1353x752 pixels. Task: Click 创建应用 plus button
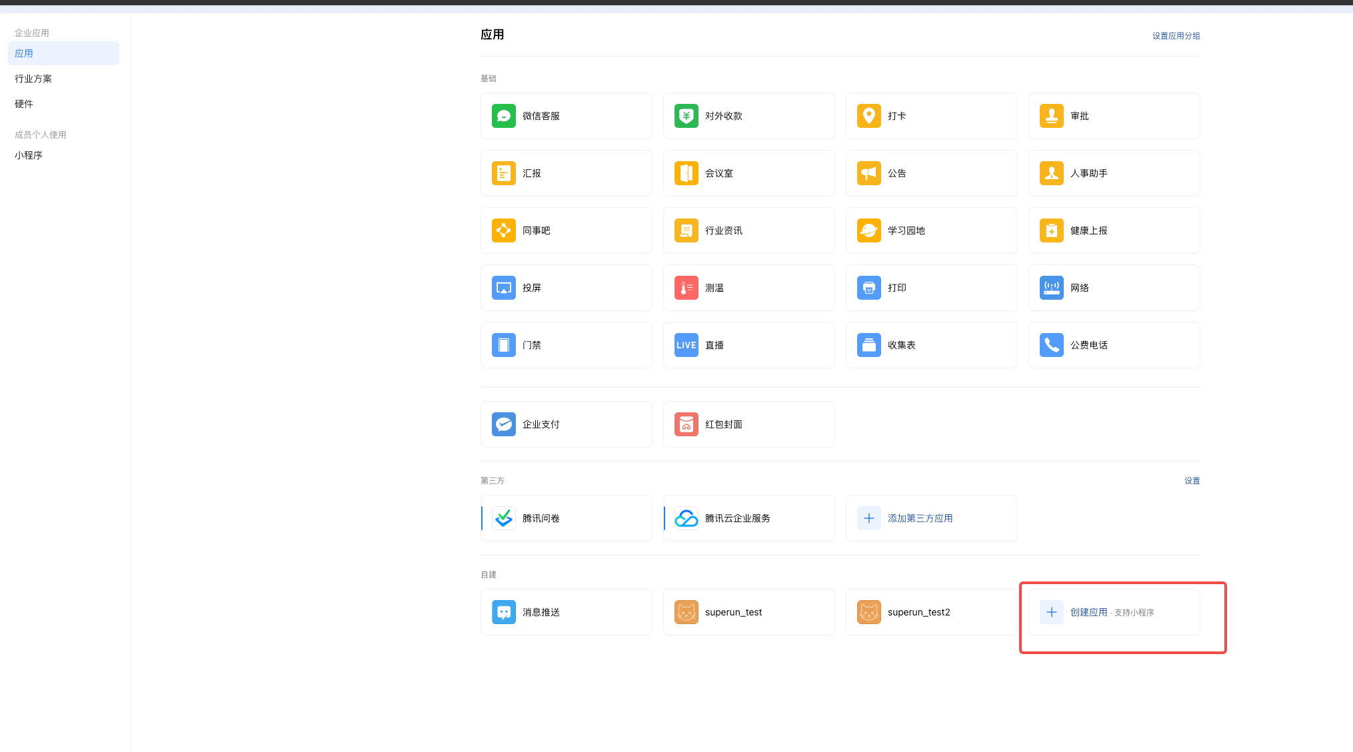pos(1051,612)
